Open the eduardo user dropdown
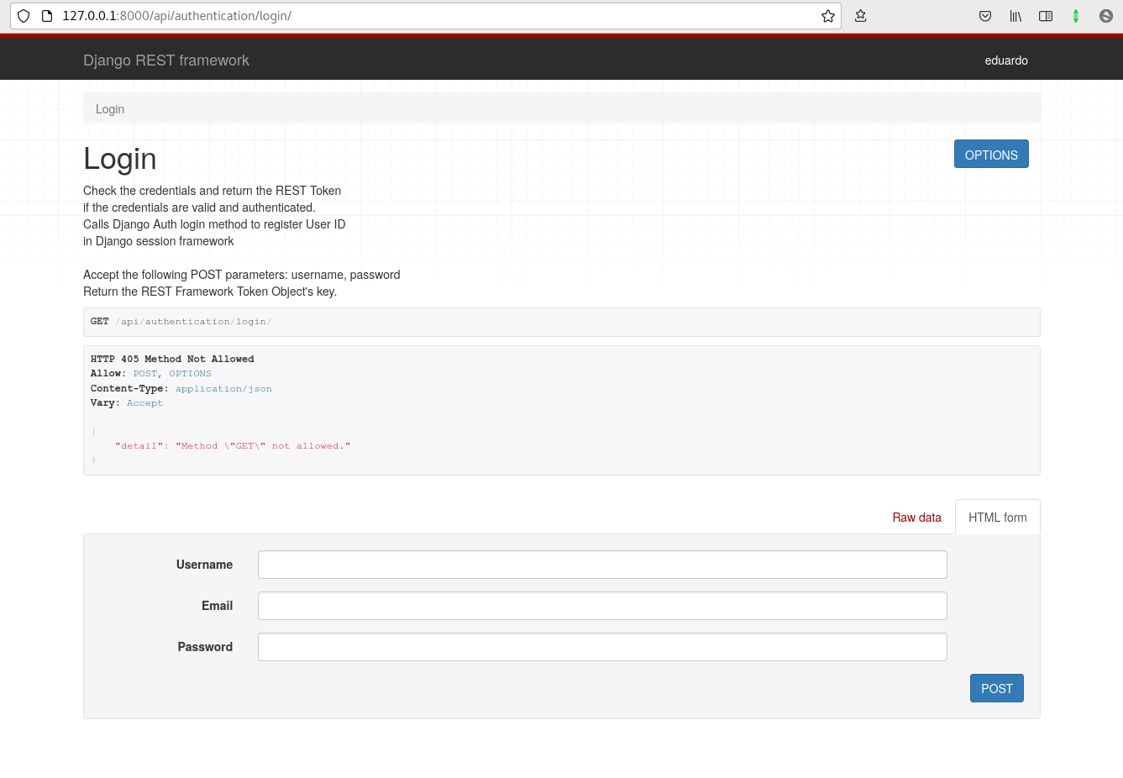The image size is (1123, 778). tap(1005, 60)
